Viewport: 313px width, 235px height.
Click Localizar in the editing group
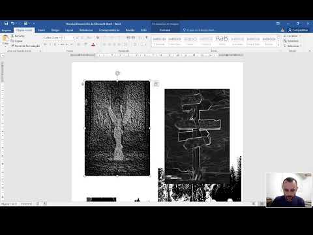[x=291, y=36]
